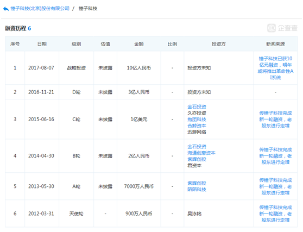Click column header 级别
The height and width of the screenshot is (232, 303).
77,44
